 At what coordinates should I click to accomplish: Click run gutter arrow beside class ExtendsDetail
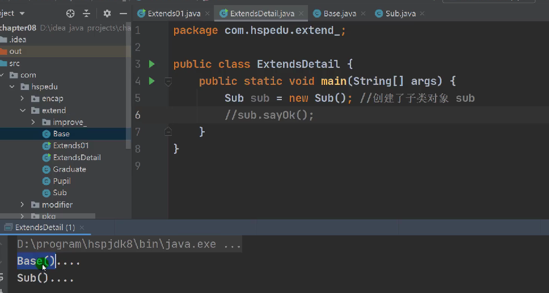pos(151,64)
